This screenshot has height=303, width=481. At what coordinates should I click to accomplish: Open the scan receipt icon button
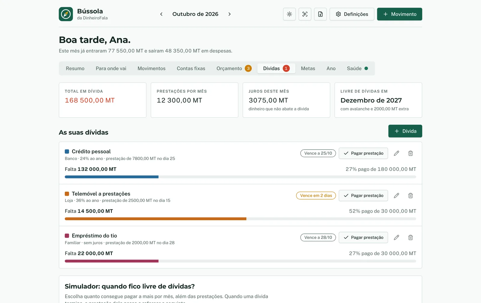305,14
